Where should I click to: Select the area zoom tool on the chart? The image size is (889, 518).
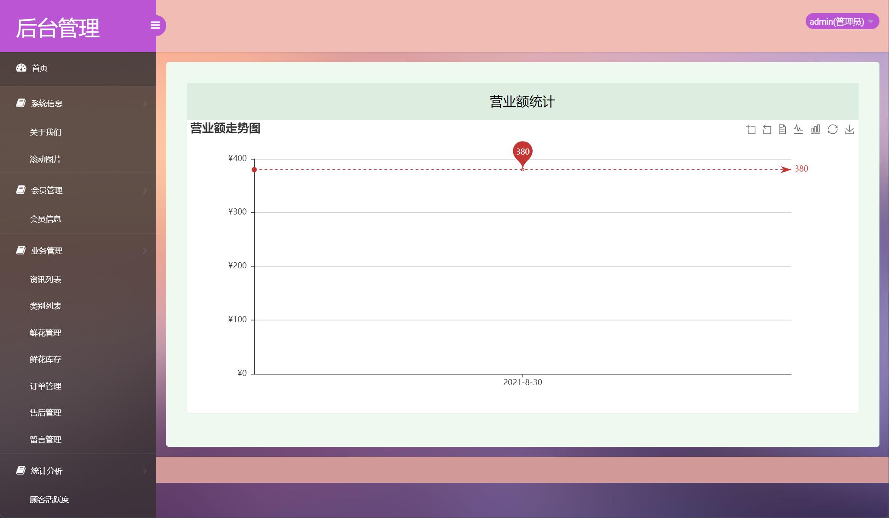click(x=751, y=129)
